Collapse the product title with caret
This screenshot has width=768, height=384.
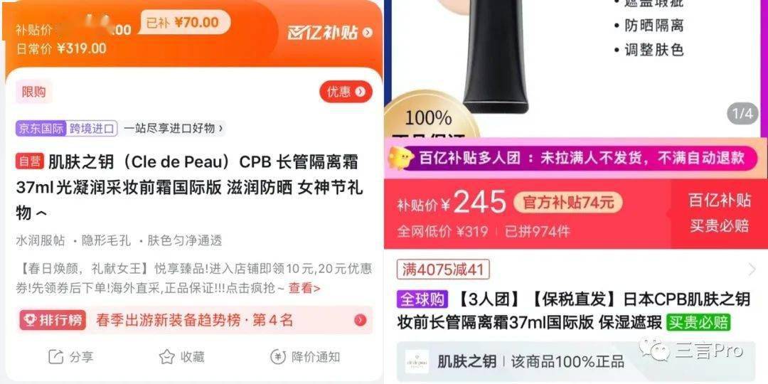click(42, 213)
